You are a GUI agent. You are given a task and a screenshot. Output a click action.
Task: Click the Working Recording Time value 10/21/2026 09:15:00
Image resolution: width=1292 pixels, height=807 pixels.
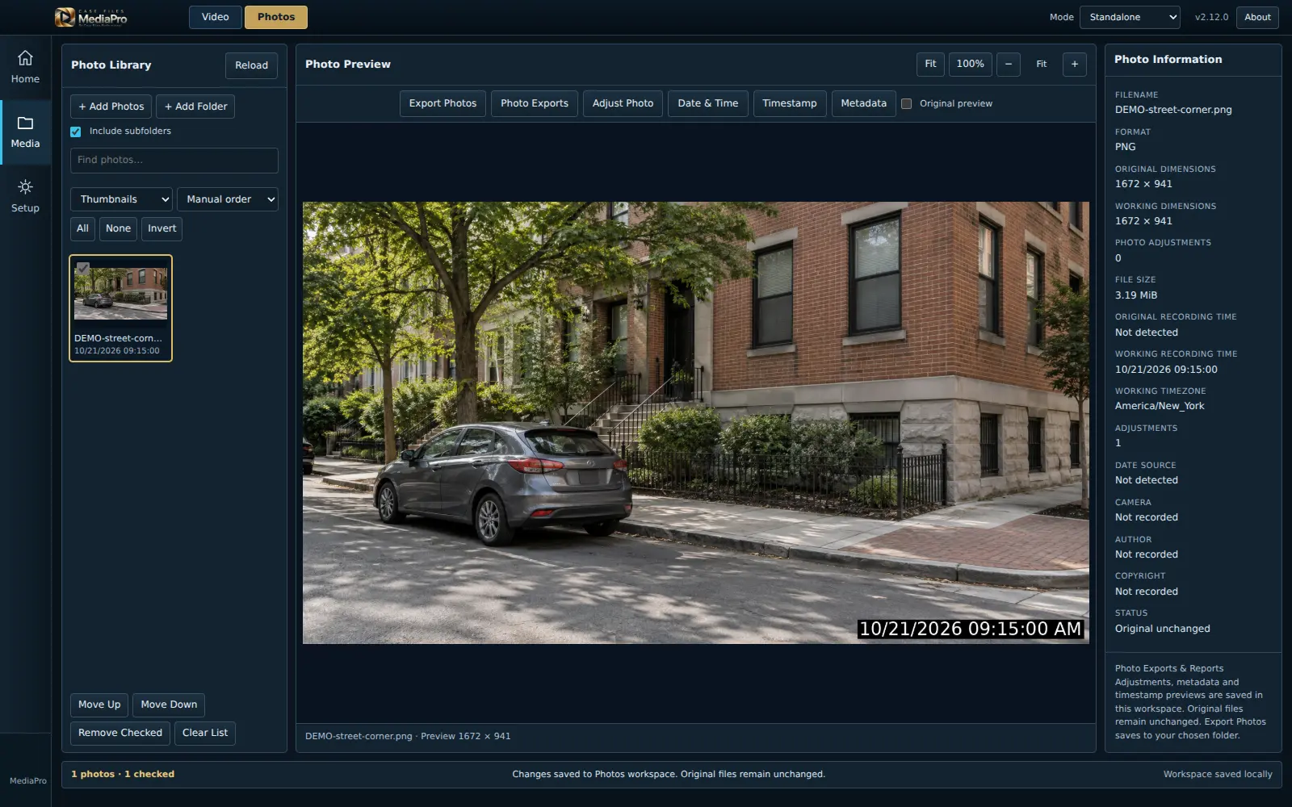click(1166, 370)
